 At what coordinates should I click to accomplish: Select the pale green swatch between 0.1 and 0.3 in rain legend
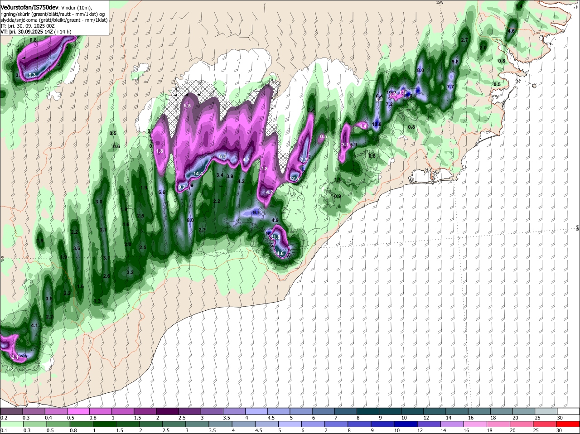point(12,424)
